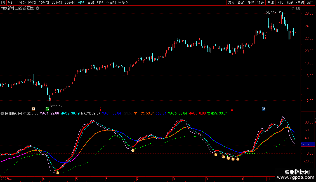Image resolution: width=316 pixels, height=182 pixels.
Task: Click the 2025年 label on time axis
Action: coord(6,179)
